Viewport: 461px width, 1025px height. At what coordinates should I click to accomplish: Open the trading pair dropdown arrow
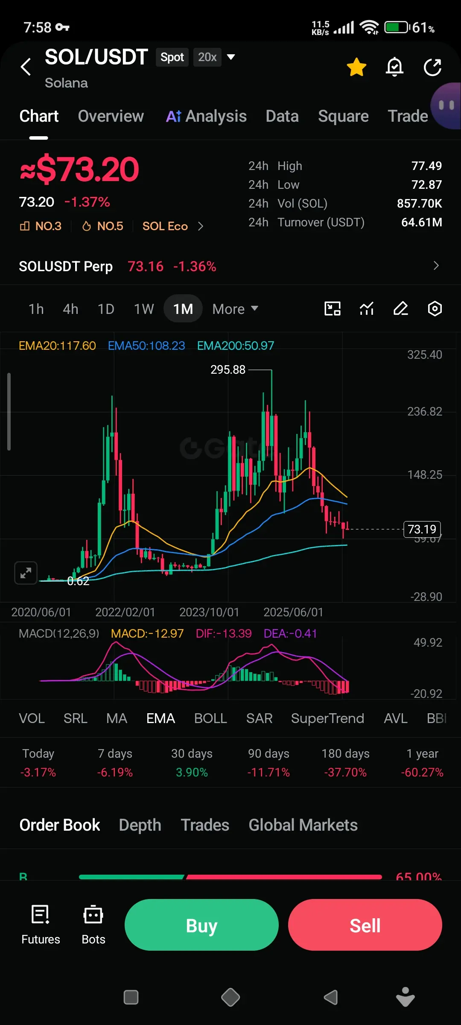(231, 57)
